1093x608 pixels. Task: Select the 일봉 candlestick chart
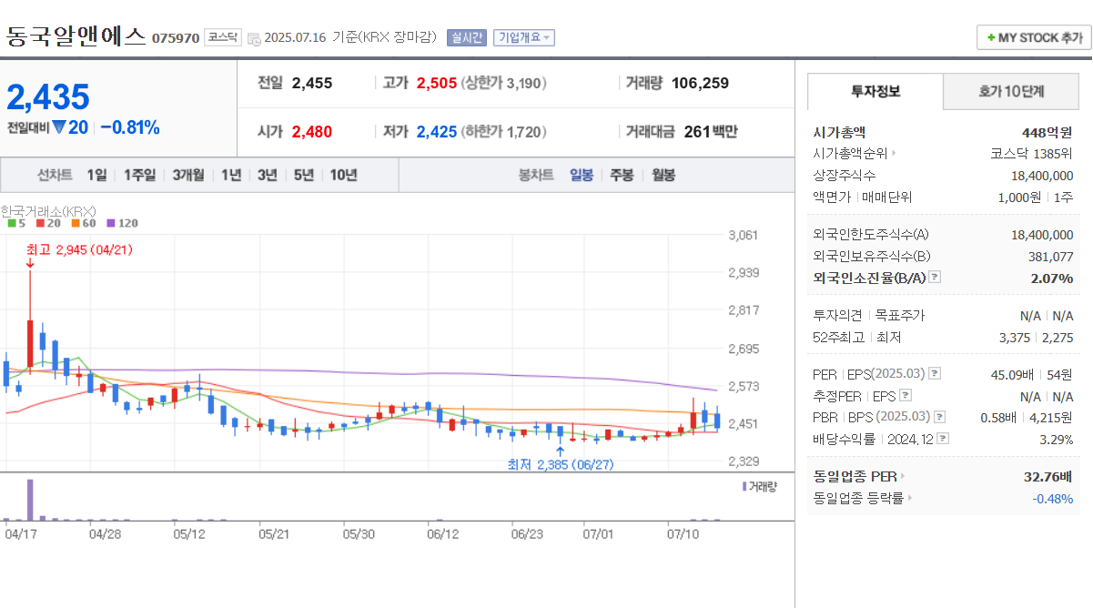point(582,175)
